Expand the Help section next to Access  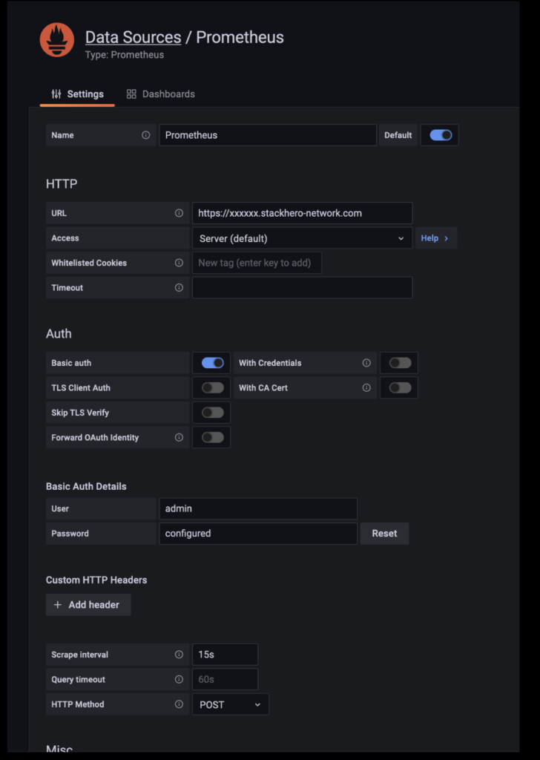[435, 238]
